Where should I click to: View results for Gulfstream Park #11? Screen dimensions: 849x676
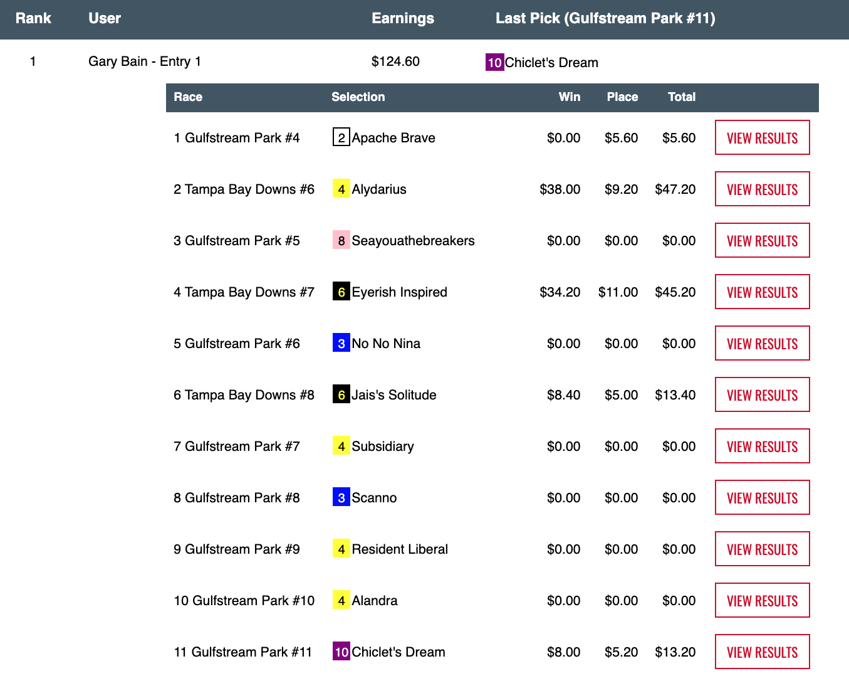point(762,652)
